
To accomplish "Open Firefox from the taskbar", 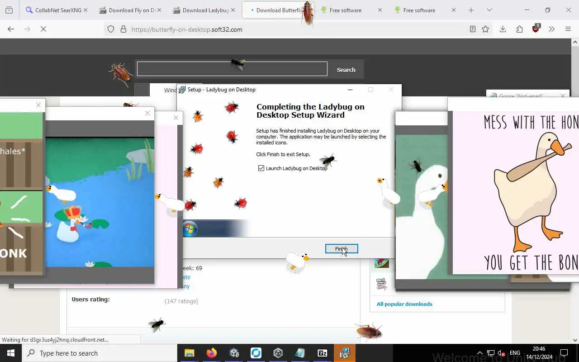I will [x=211, y=353].
